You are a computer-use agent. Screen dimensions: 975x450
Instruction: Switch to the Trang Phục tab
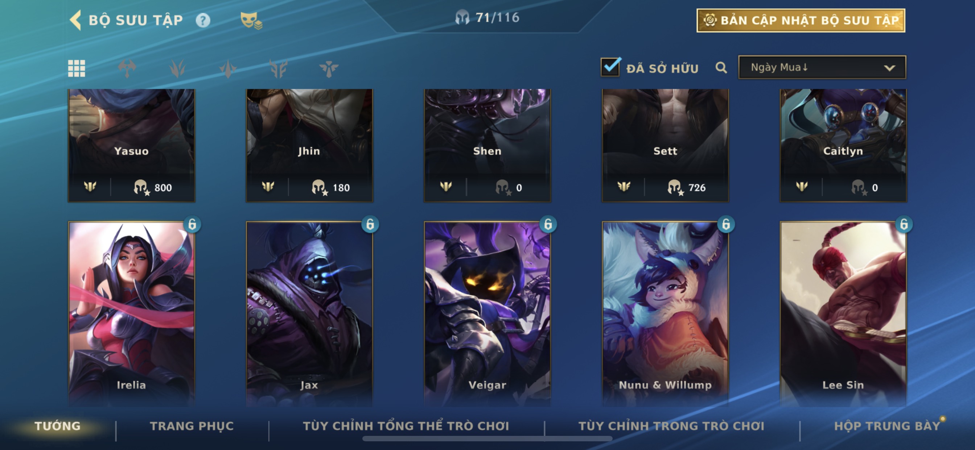point(192,426)
